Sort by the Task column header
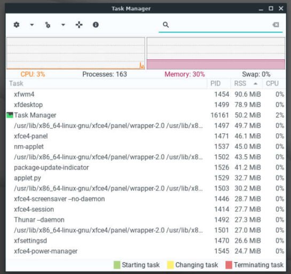This screenshot has height=274, width=291. pos(107,83)
